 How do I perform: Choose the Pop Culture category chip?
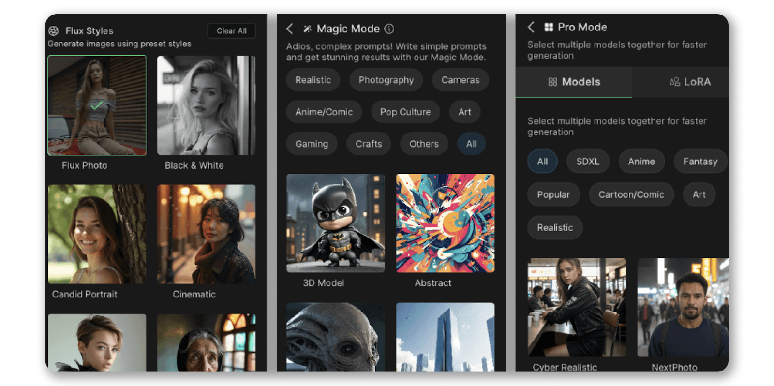405,112
